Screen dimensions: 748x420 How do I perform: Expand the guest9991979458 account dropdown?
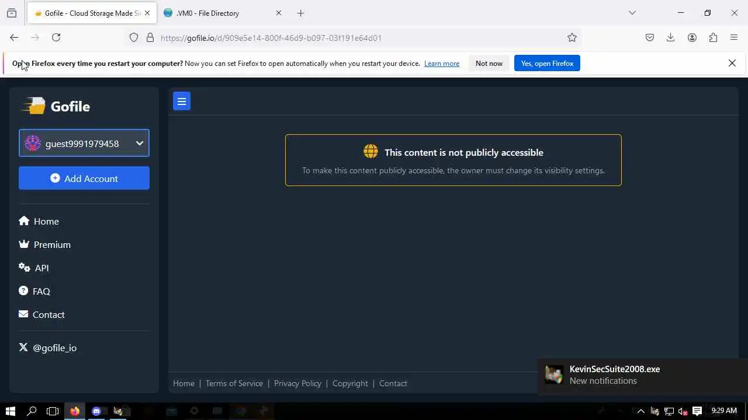click(84, 143)
